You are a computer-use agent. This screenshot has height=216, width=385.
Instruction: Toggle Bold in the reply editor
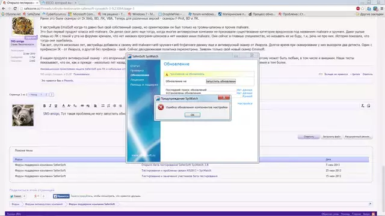[x=45, y=106]
